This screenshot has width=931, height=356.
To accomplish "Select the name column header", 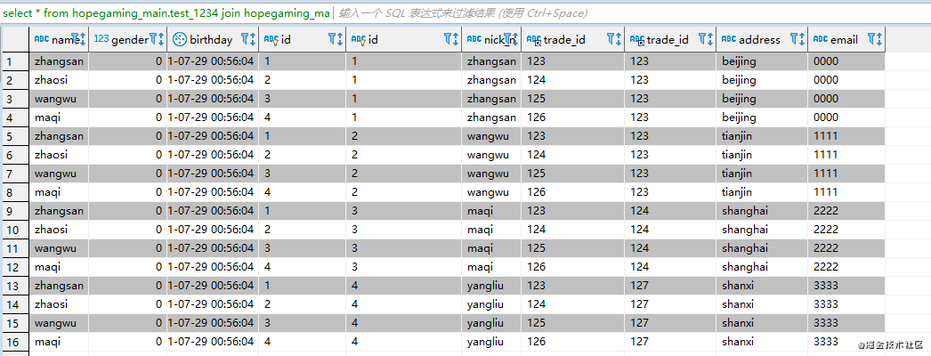I will click(59, 39).
